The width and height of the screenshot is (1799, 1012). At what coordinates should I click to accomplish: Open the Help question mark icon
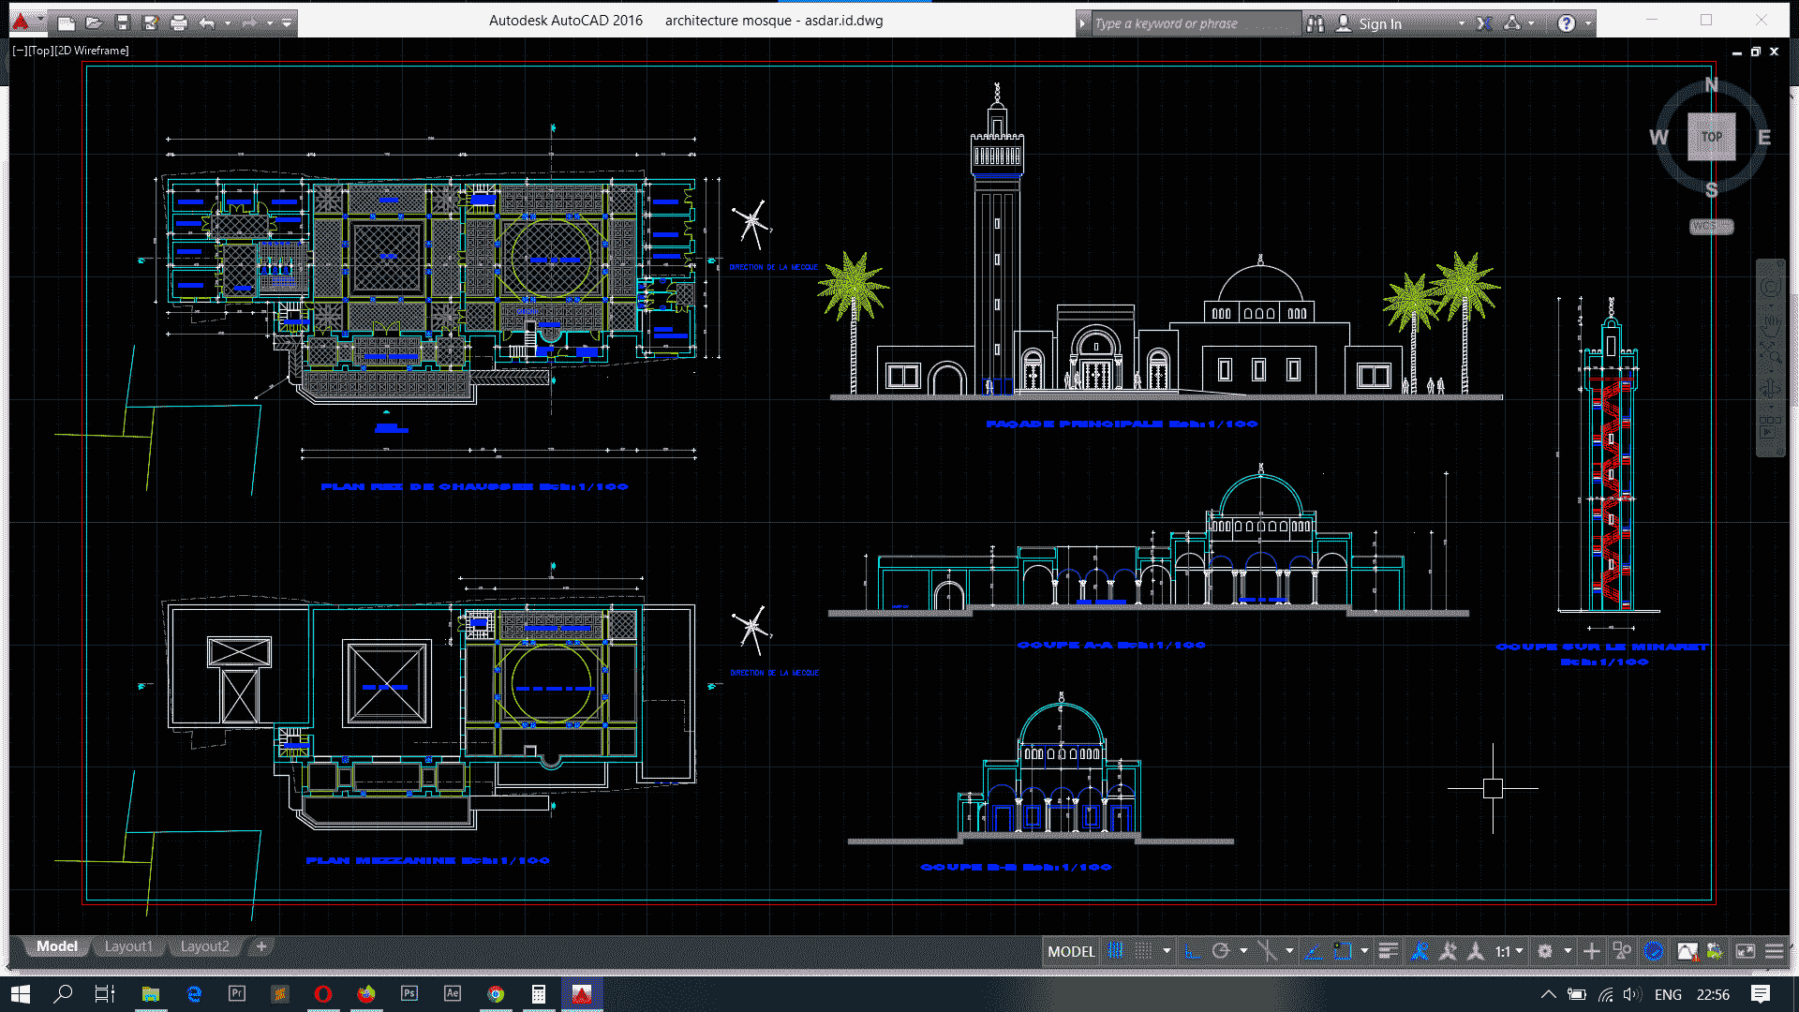point(1567,23)
